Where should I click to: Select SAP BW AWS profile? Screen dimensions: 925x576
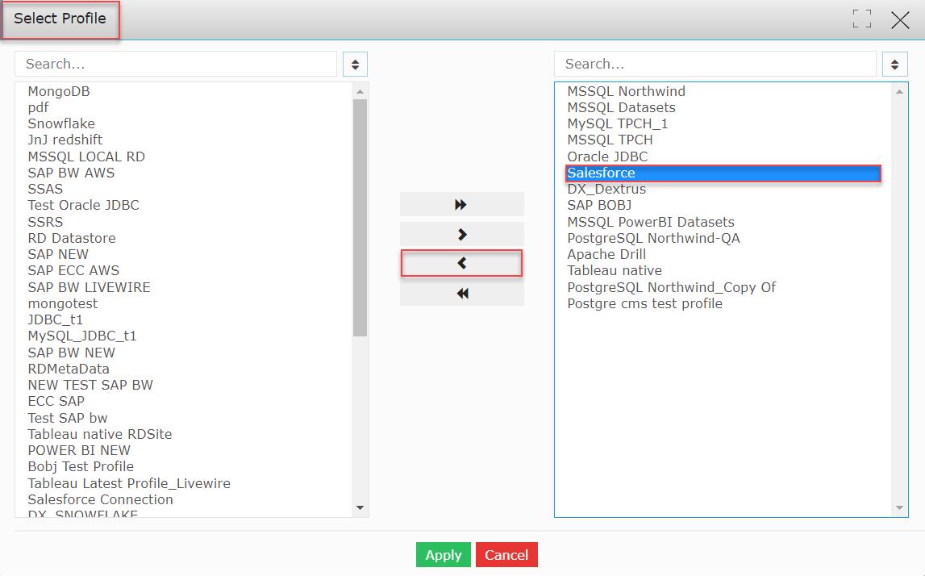pyautogui.click(x=71, y=173)
